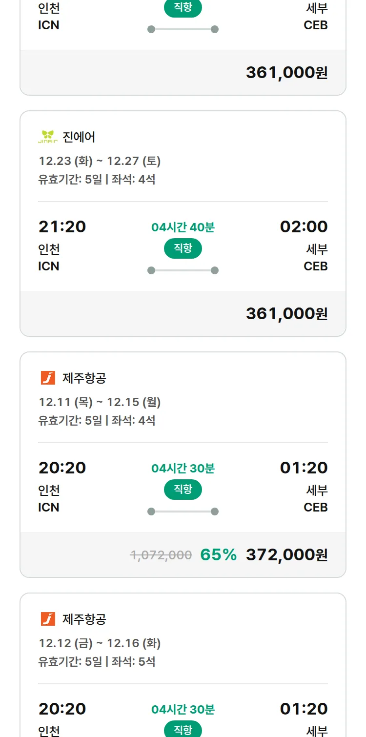Click the 12.12 (금) ~ 12.16 (화) date range
Viewport: 366px width, 737px height.
(x=100, y=643)
